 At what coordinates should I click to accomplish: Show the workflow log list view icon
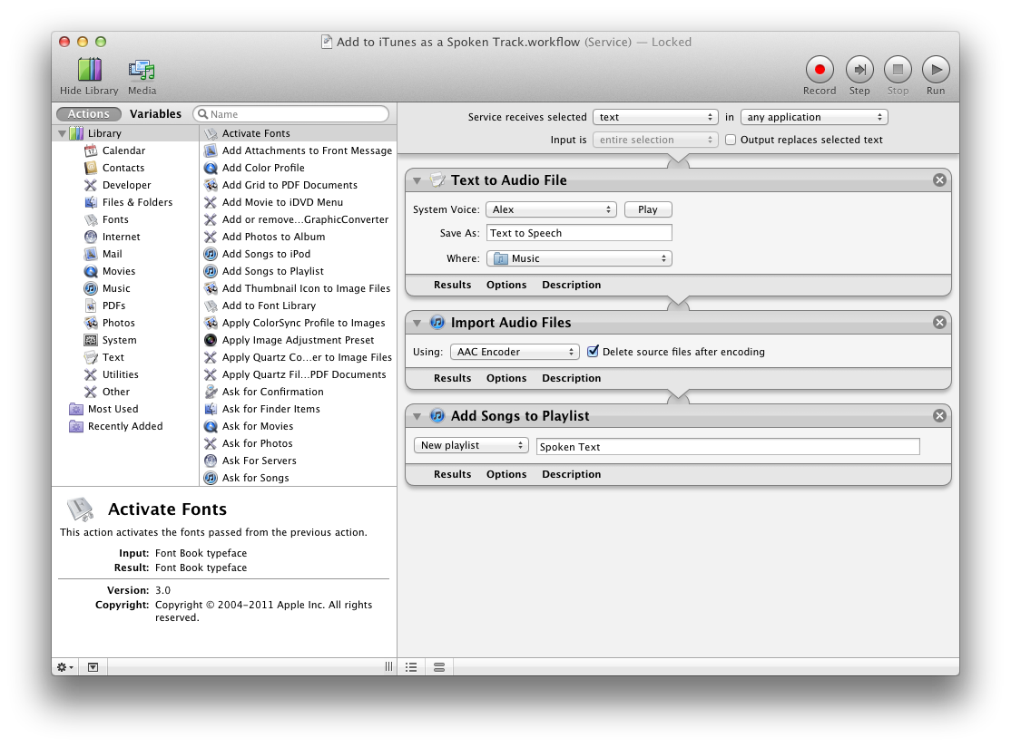coord(411,667)
